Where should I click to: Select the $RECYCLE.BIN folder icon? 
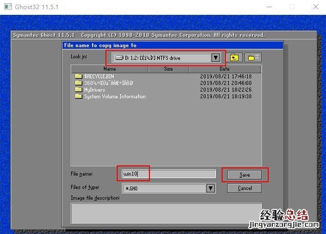[x=78, y=76]
